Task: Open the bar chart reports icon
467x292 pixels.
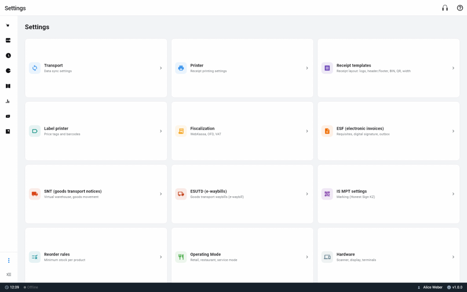Action: 8,101
